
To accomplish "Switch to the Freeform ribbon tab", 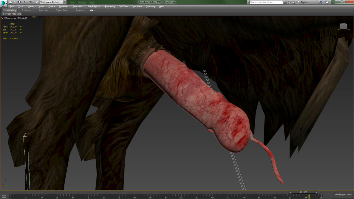I will click(x=26, y=10).
